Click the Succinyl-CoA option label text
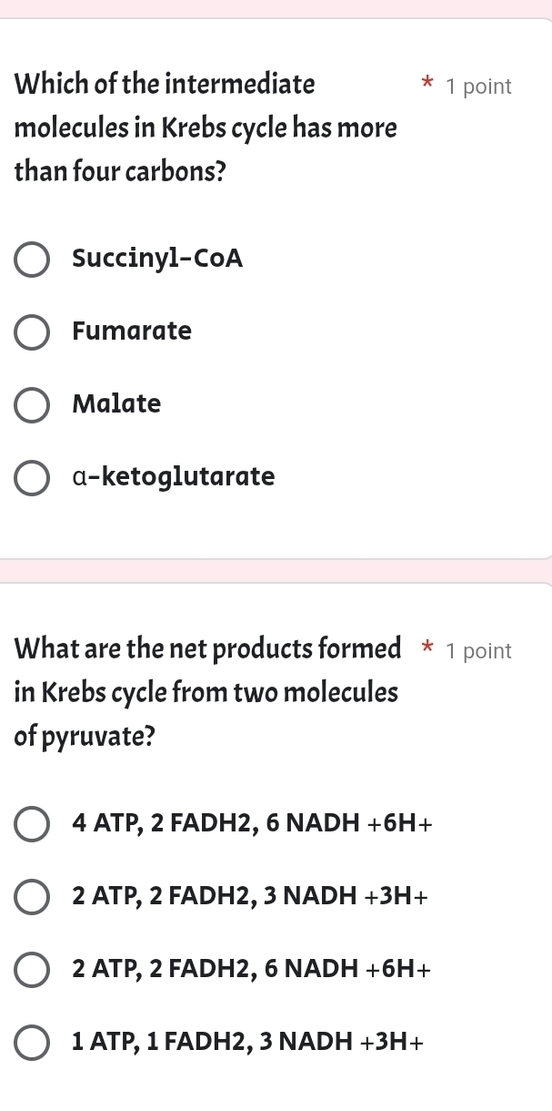This screenshot has width=552, height=1111. point(157,259)
